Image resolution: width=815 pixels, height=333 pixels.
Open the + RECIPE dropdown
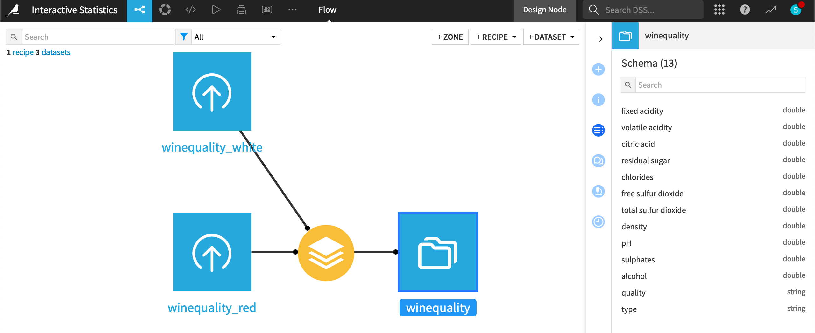(495, 37)
